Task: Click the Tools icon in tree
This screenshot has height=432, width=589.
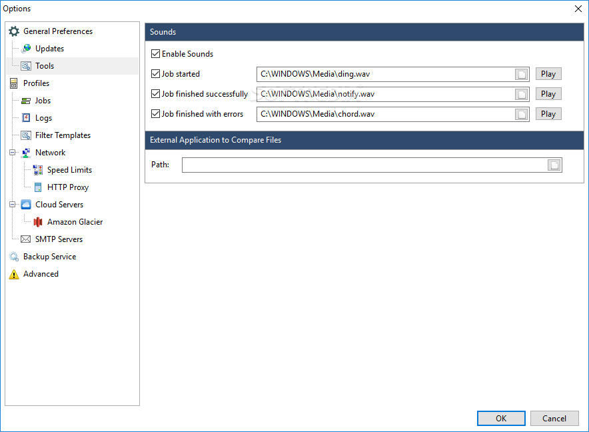Action: [26, 66]
